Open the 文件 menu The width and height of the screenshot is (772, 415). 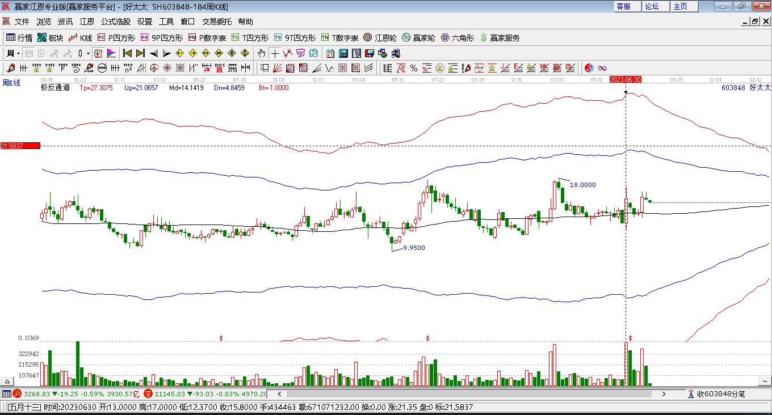(22, 22)
